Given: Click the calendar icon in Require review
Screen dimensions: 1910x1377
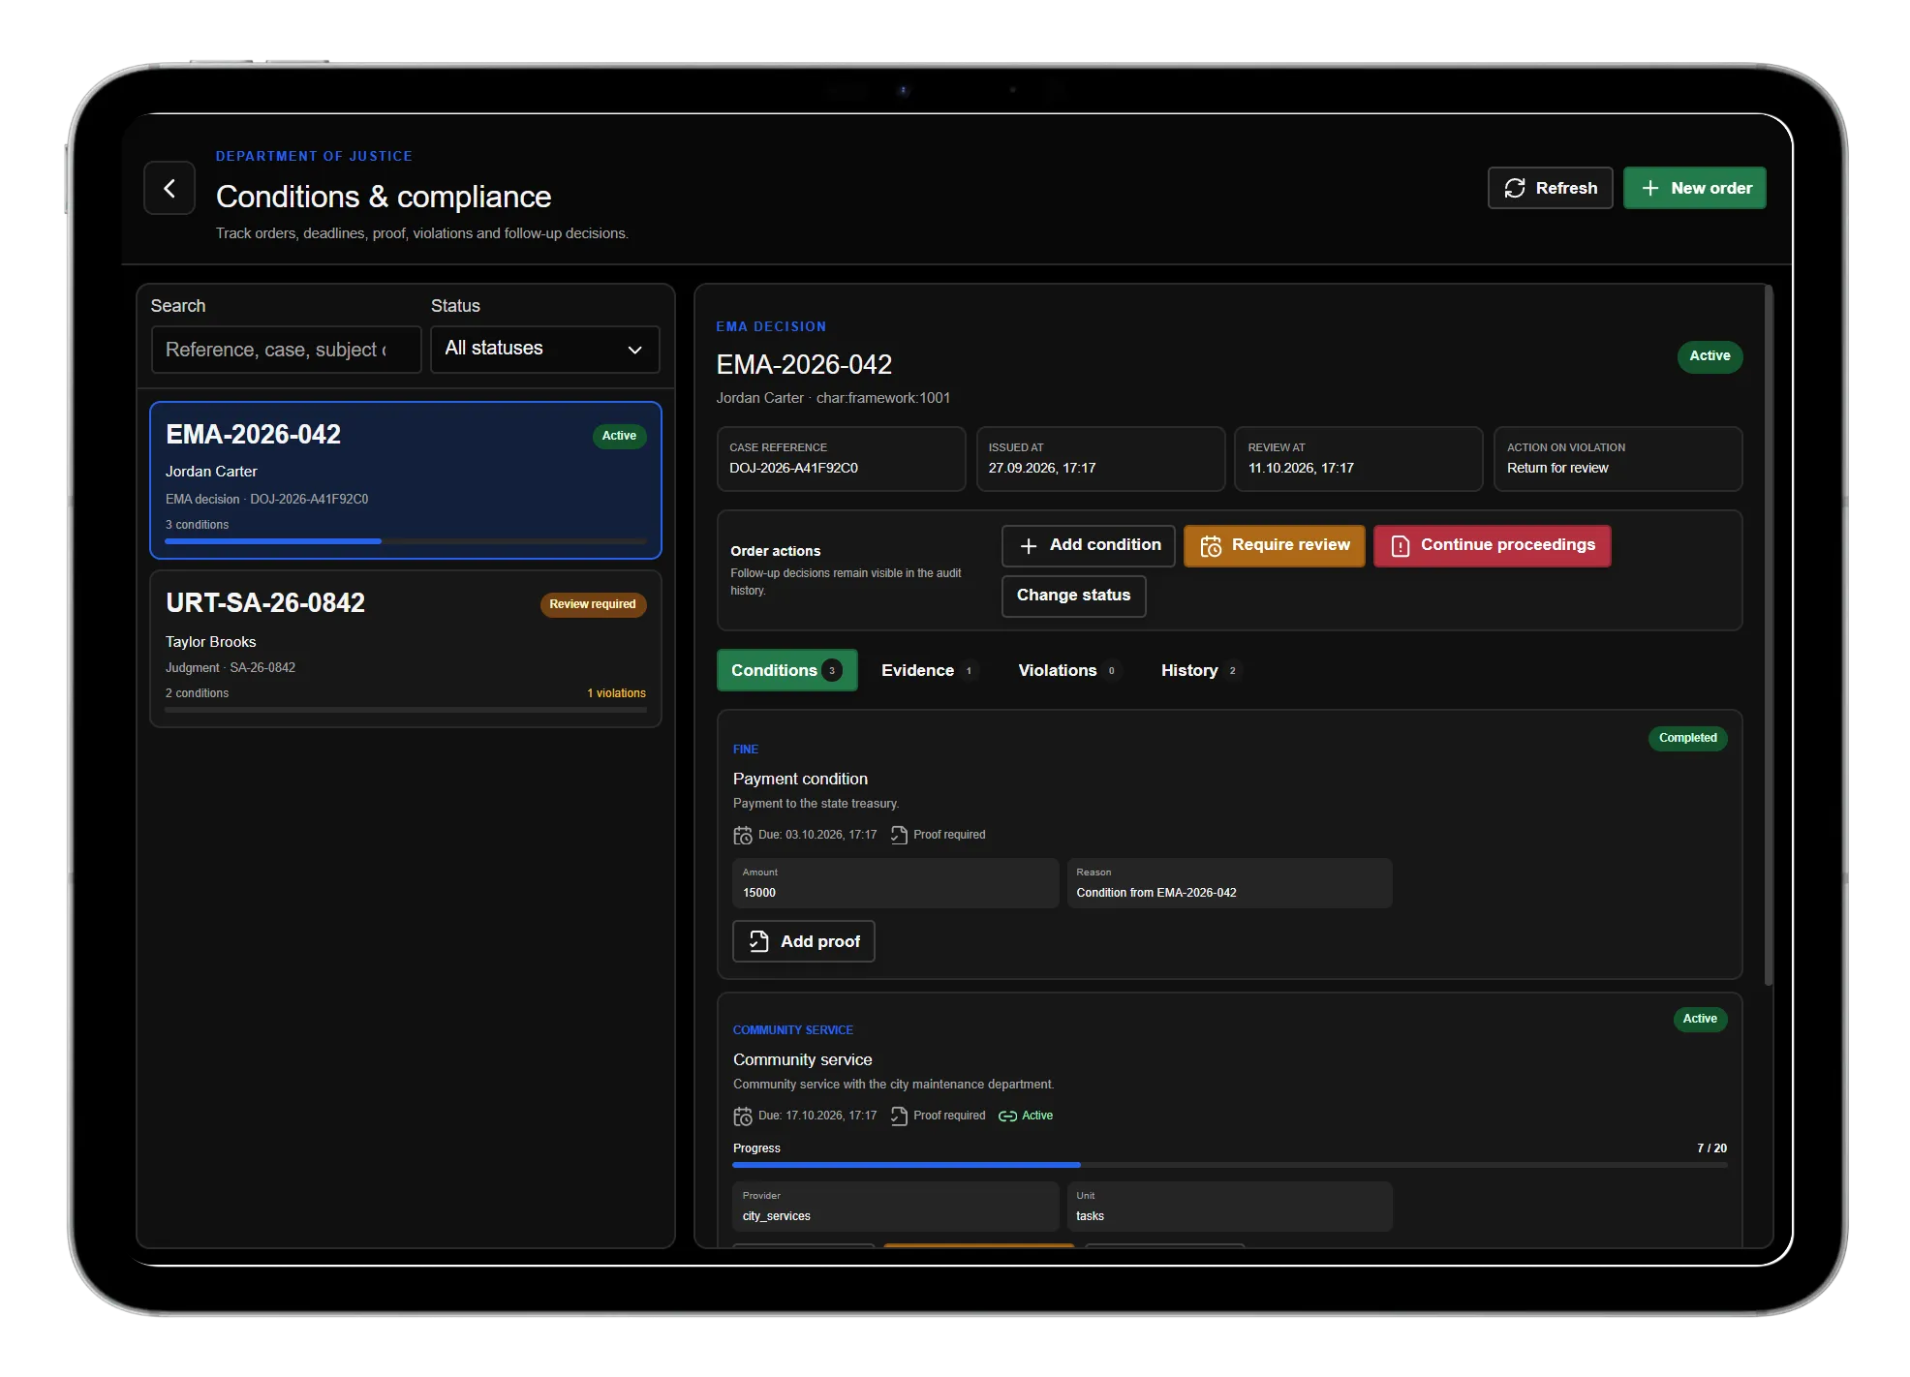Looking at the screenshot, I should [1211, 545].
